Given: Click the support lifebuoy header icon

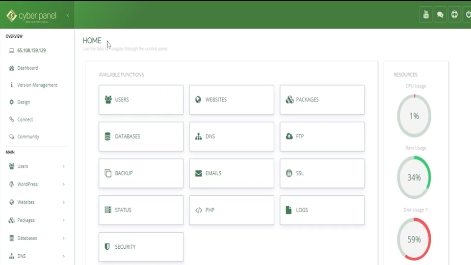Looking at the screenshot, I should (x=454, y=14).
